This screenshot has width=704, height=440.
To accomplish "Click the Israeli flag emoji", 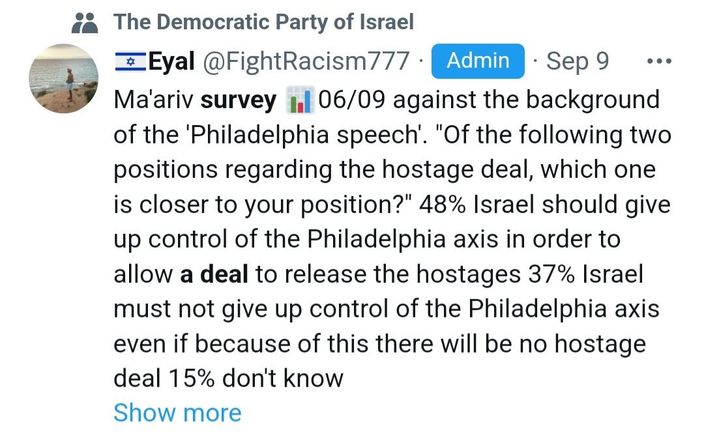I will point(130,61).
